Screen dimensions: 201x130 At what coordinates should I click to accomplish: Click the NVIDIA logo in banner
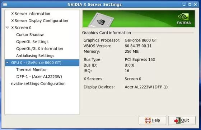[x=184, y=19]
